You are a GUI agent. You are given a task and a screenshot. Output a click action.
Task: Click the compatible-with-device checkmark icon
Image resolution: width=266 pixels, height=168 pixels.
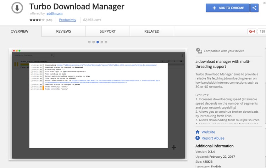[x=199, y=51]
